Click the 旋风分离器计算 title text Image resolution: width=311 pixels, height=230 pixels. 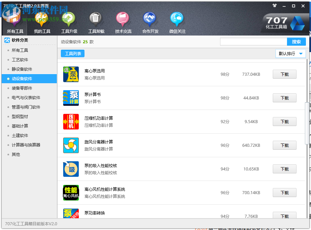point(99,142)
